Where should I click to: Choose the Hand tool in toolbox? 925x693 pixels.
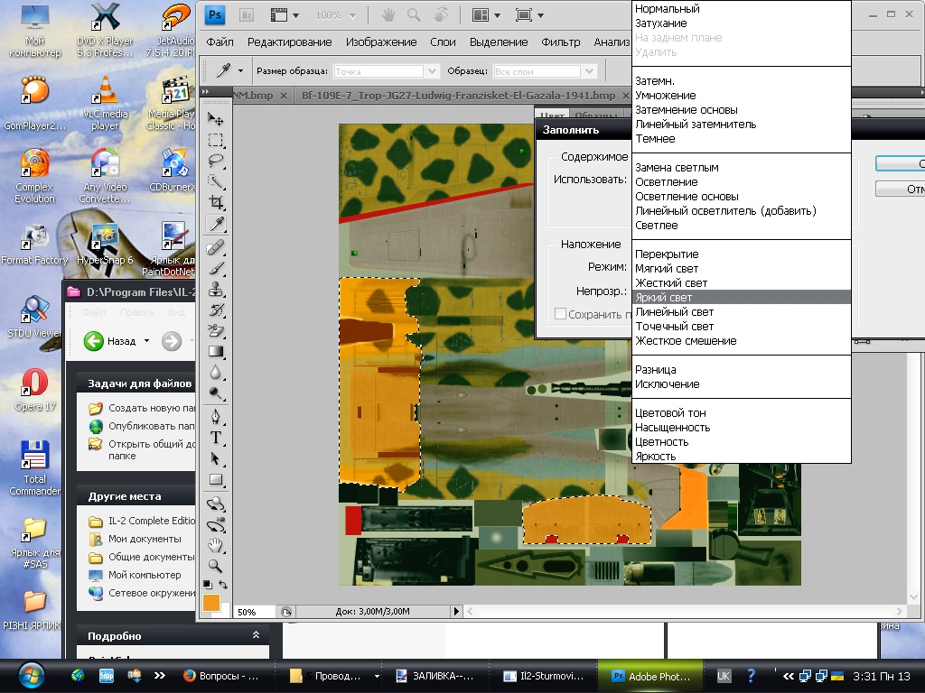216,545
